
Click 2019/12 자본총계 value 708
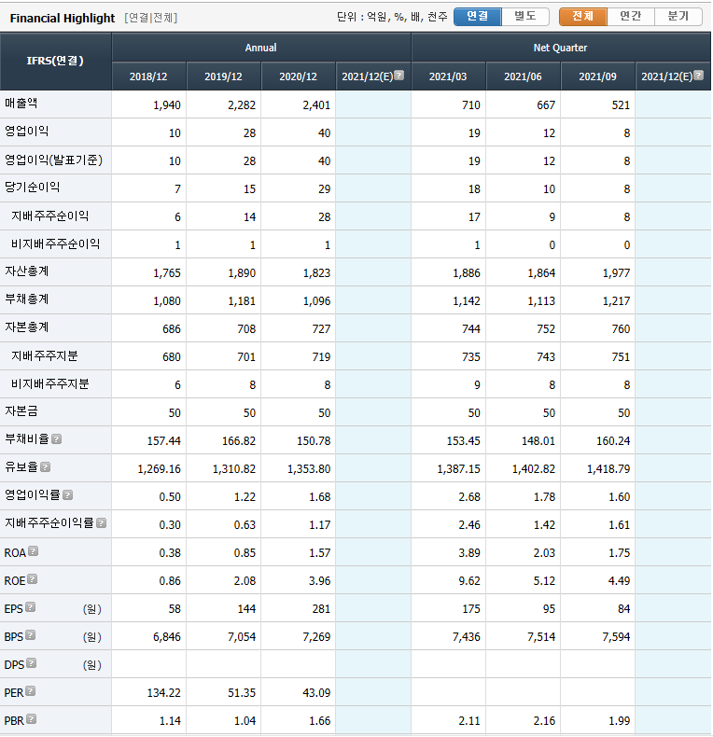[246, 329]
